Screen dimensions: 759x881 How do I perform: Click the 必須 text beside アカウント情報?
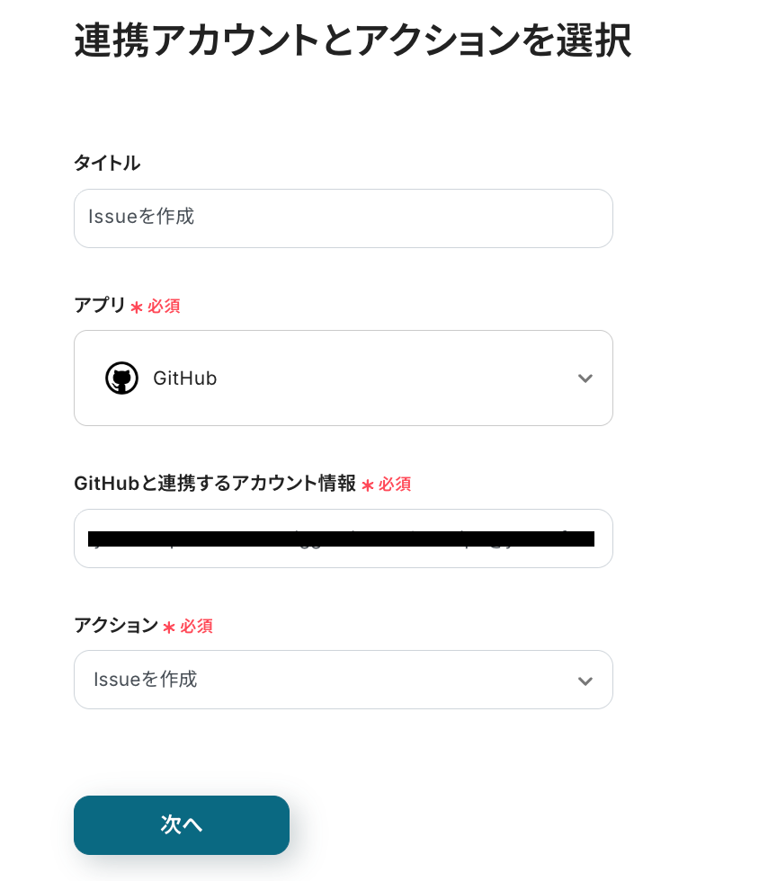pos(395,484)
